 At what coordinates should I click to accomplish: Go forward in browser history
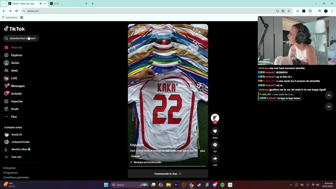(x=10, y=11)
